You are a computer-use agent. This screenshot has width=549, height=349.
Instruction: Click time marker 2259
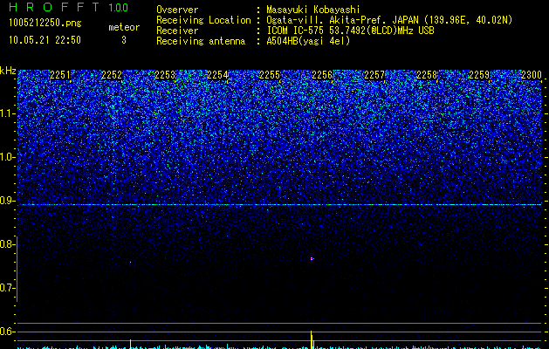479,75
